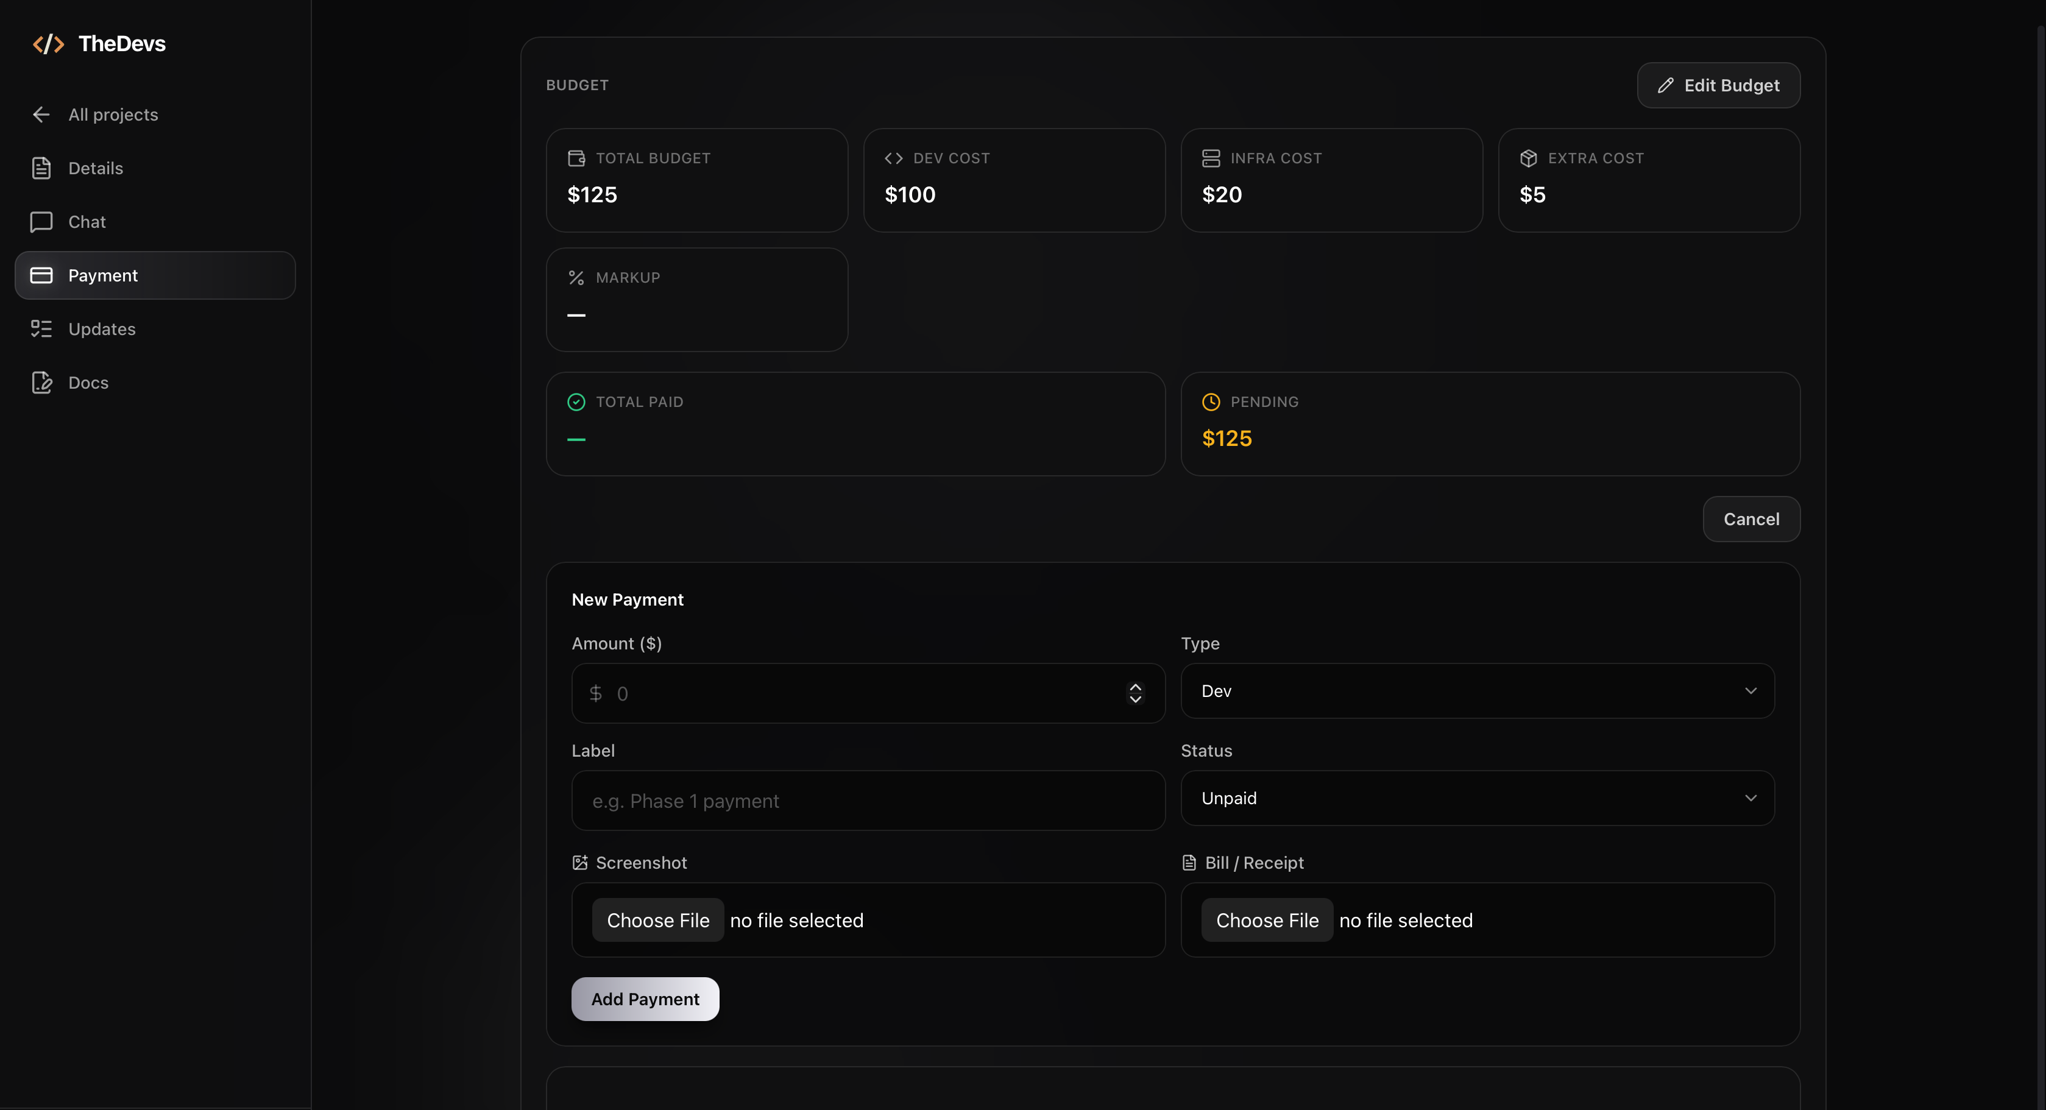
Task: Click the server icon for Infra Cost
Action: (x=1211, y=158)
